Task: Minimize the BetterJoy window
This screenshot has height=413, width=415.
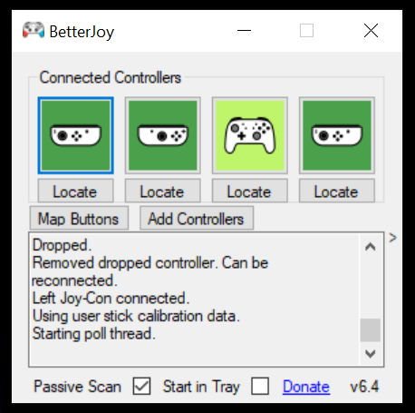Action: (244, 31)
